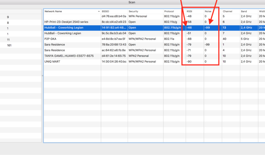The width and height of the screenshot is (265, 155).
Task: Select Sara Residence with WPA/WPA2 Personal security
Action: pos(154,50)
